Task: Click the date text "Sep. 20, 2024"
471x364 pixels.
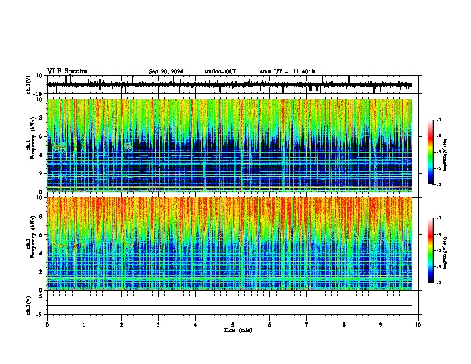Action: (166, 71)
